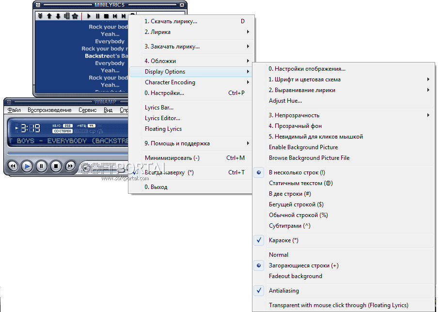Screen dimensions: 440x312
Task: Expand the '4. Обложки' submenu
Action: pos(191,61)
